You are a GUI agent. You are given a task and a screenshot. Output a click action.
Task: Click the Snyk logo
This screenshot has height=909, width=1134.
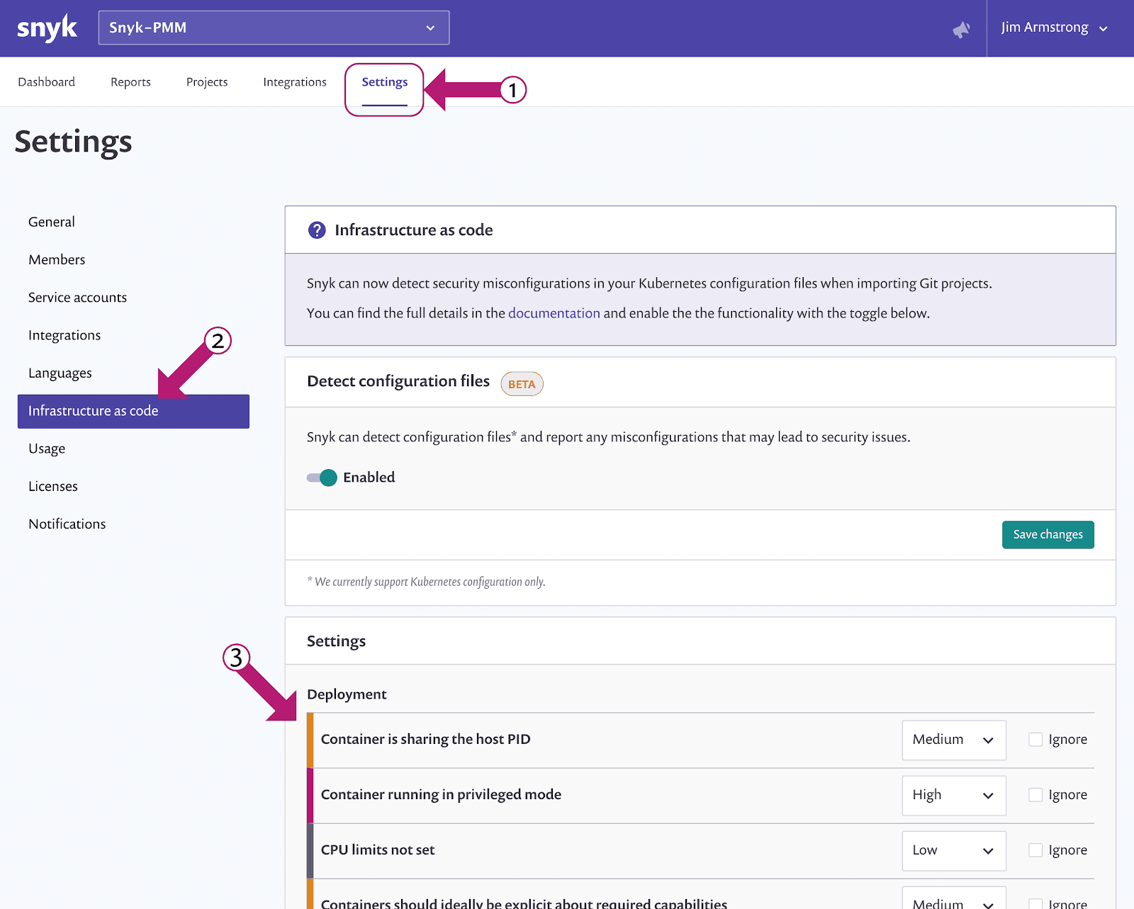tap(47, 28)
